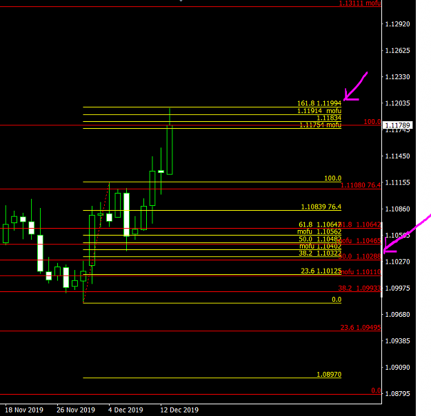This screenshot has width=431, height=416.
Task: Click the red 0.0 label near bottom
Action: pos(376,391)
